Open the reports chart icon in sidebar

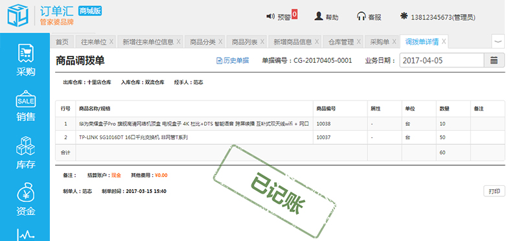coord(26,235)
